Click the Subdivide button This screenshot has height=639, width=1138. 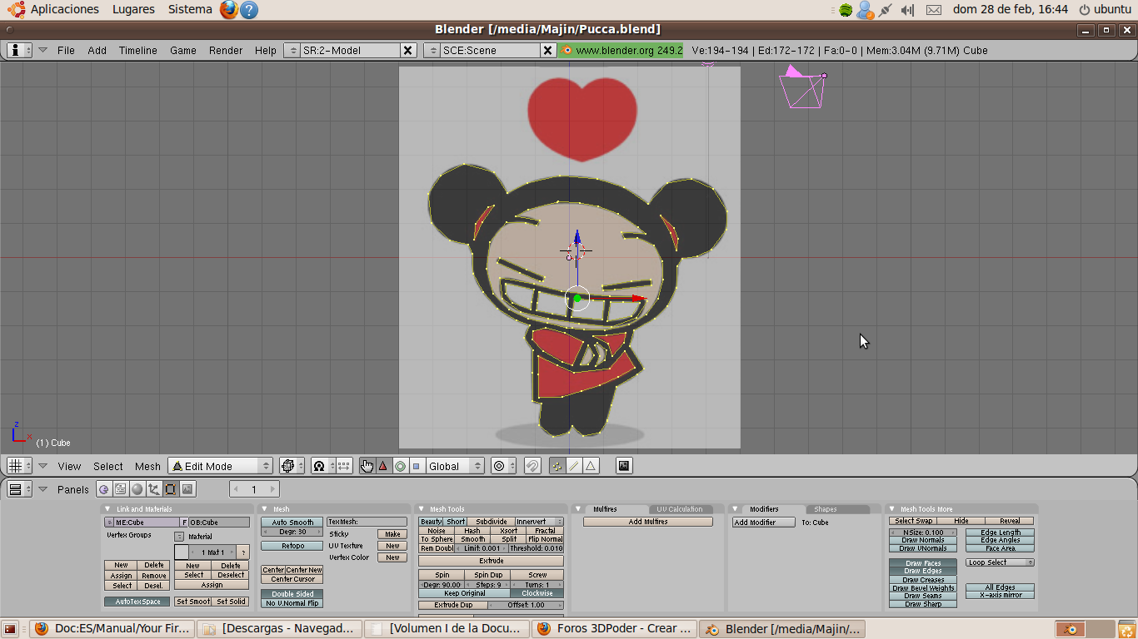(492, 522)
